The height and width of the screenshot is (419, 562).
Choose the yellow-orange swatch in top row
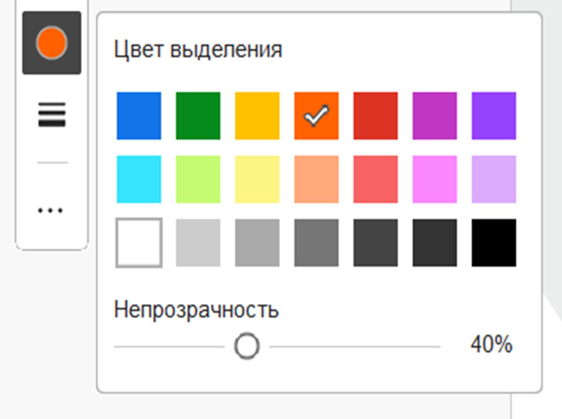pyautogui.click(x=257, y=116)
